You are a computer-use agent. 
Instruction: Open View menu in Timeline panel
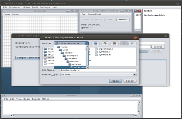(19, 99)
